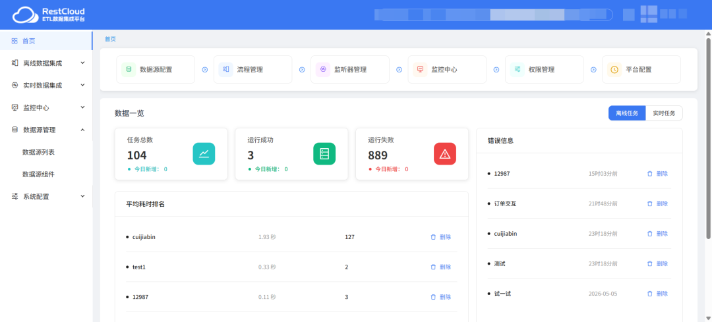Delete the 订单交互 error entry
712x322 pixels.
tap(657, 203)
